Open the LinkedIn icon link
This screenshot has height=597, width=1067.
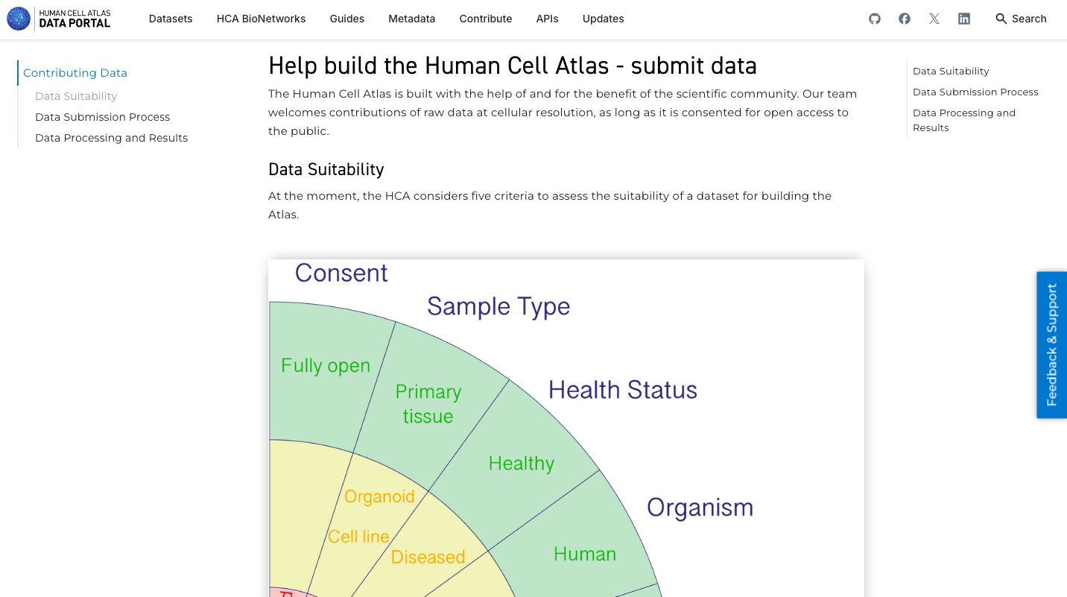coord(964,19)
